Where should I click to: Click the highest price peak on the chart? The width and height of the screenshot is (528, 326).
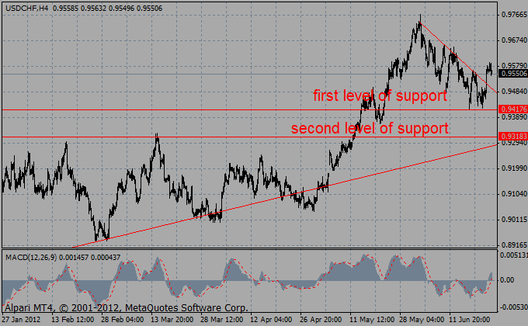(x=420, y=16)
